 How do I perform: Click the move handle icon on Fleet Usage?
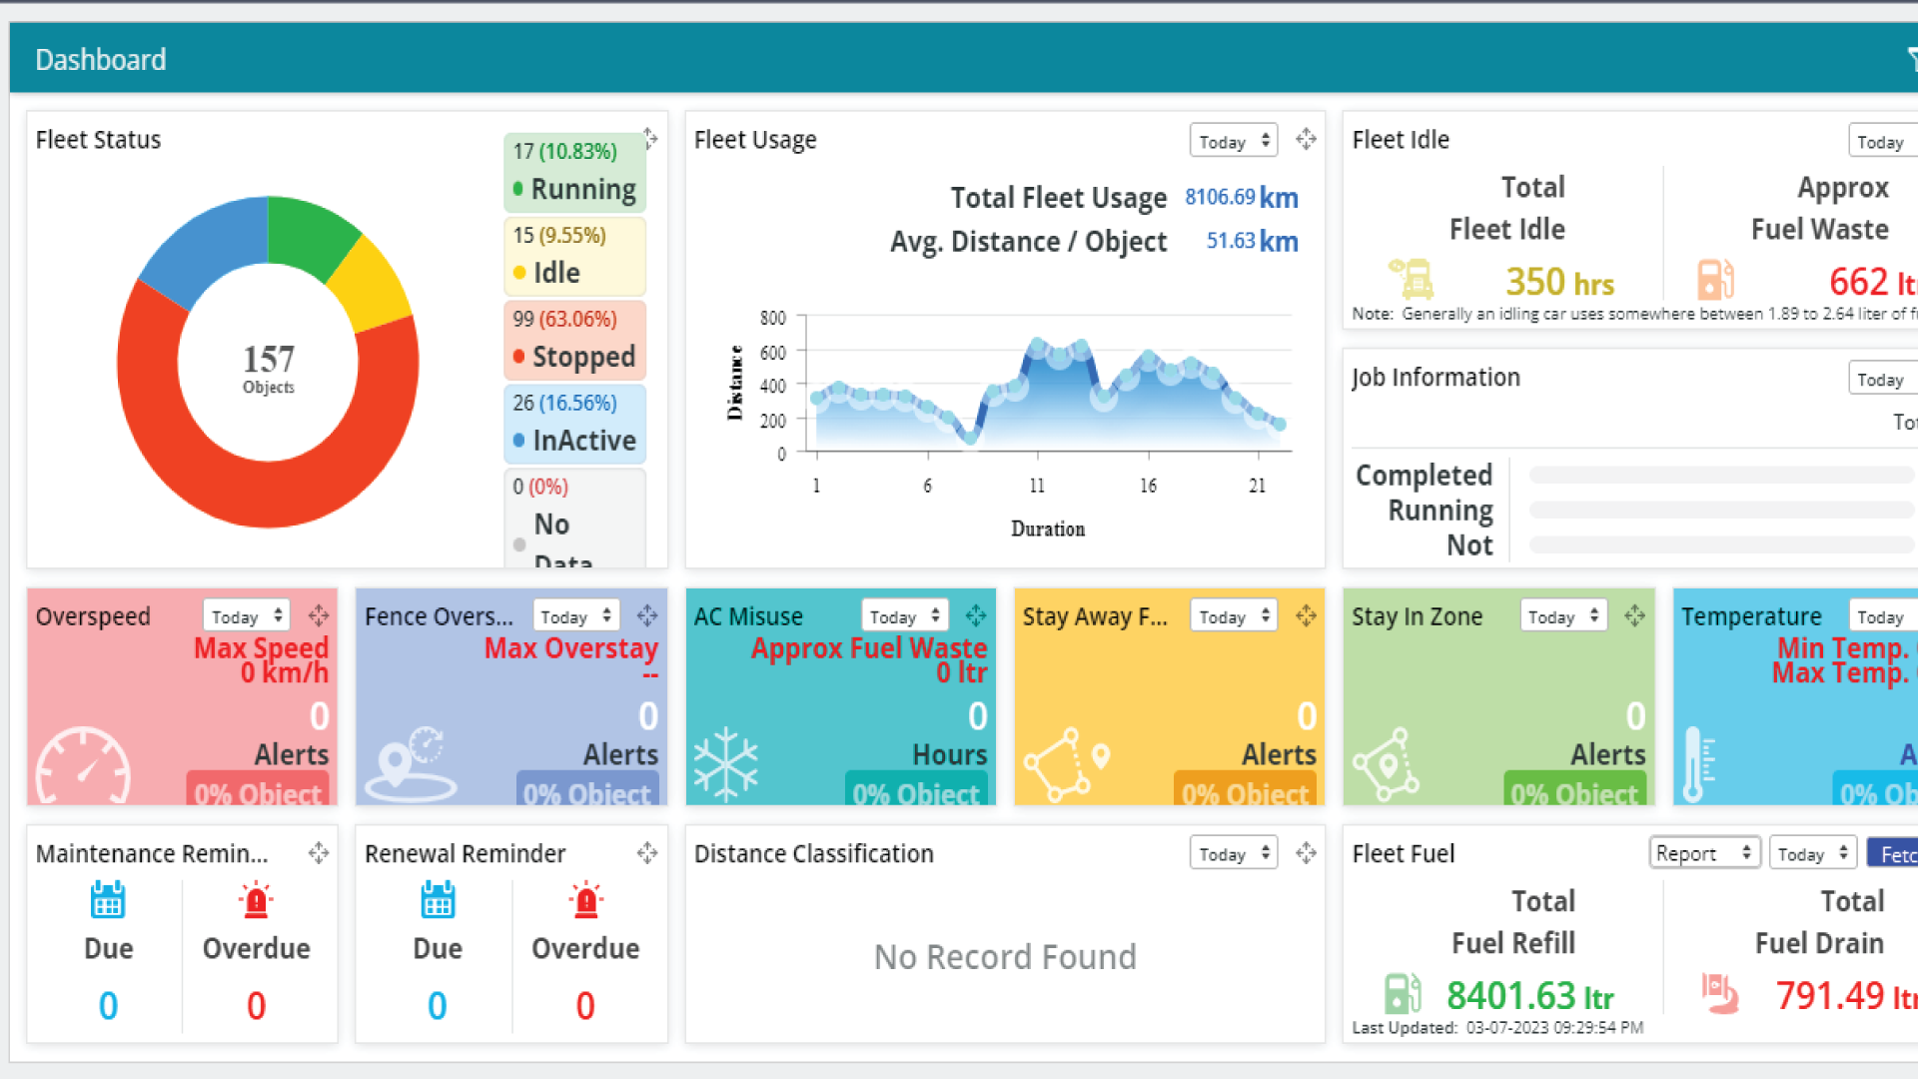point(1306,139)
